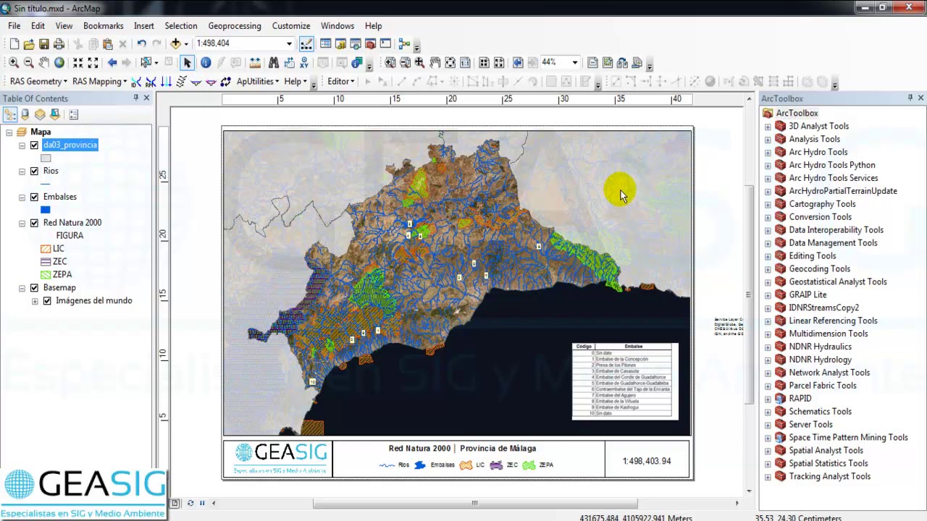Screen dimensions: 927x521
Task: Zoom to full extent globe
Action: pos(59,63)
